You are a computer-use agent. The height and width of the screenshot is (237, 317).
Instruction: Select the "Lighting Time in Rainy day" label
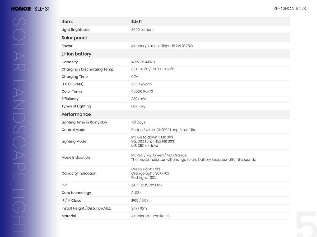pos(84,122)
